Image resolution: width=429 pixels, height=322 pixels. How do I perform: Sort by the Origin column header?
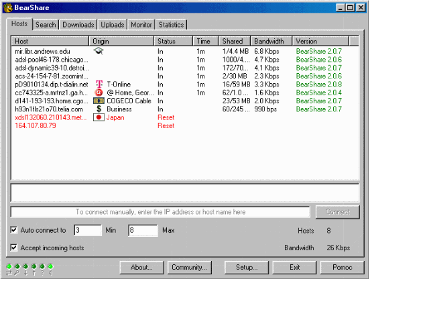coord(121,41)
